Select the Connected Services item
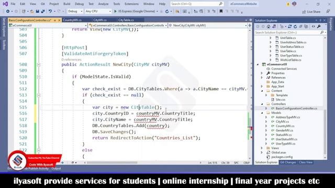 pyautogui.click(x=284, y=69)
